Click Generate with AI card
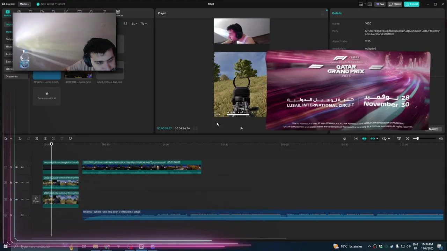 (47, 96)
